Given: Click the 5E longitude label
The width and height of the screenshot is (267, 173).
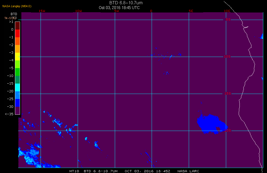Looking at the screenshot, I should 191,11.
